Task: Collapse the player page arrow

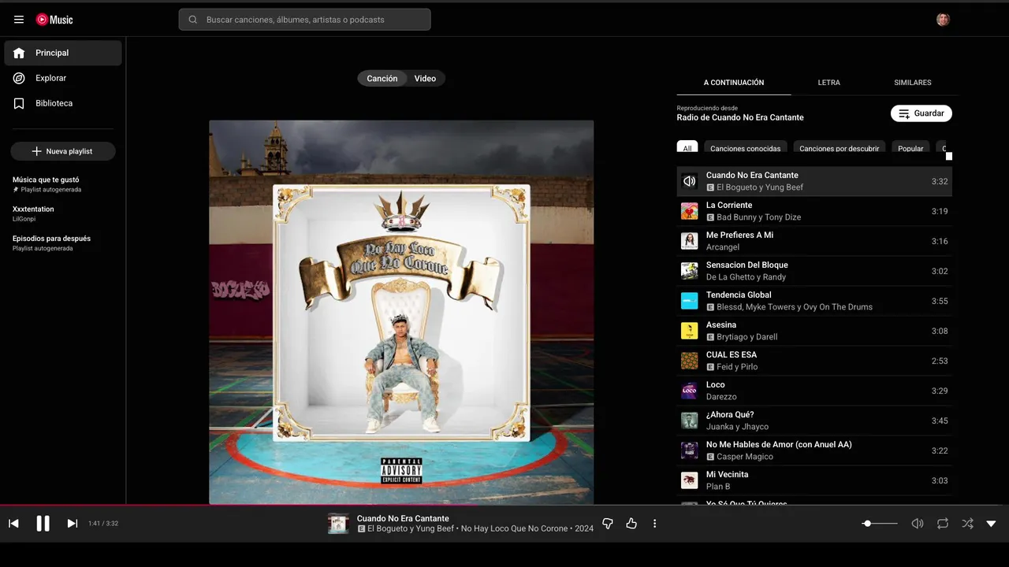Action: [992, 524]
